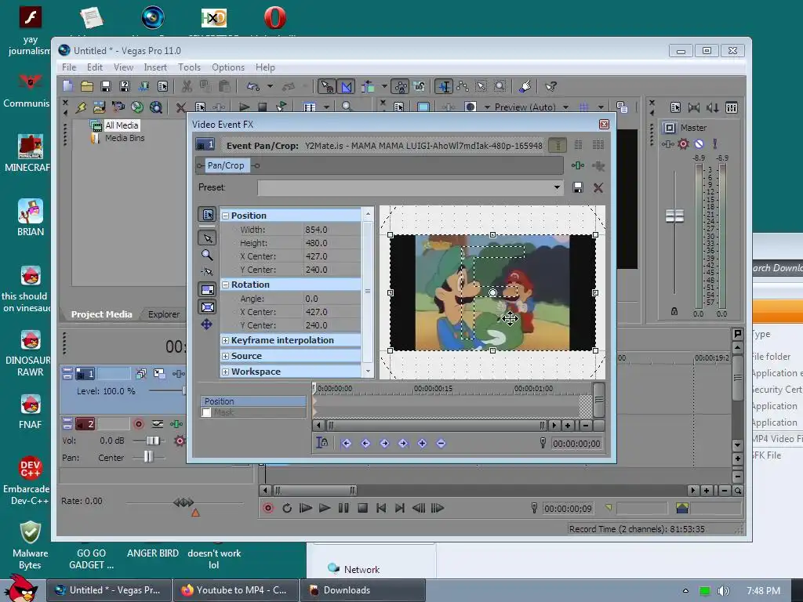
Task: Click Size About Center icon in Pan/Crop
Action: pos(207,307)
